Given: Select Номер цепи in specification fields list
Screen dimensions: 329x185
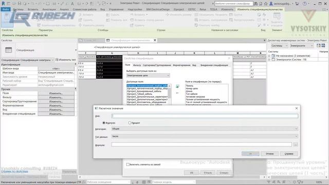Looking at the screenshot, I should pos(192,88).
